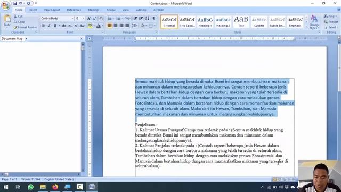
Task: Toggle bold formatting
Action: 43,26
